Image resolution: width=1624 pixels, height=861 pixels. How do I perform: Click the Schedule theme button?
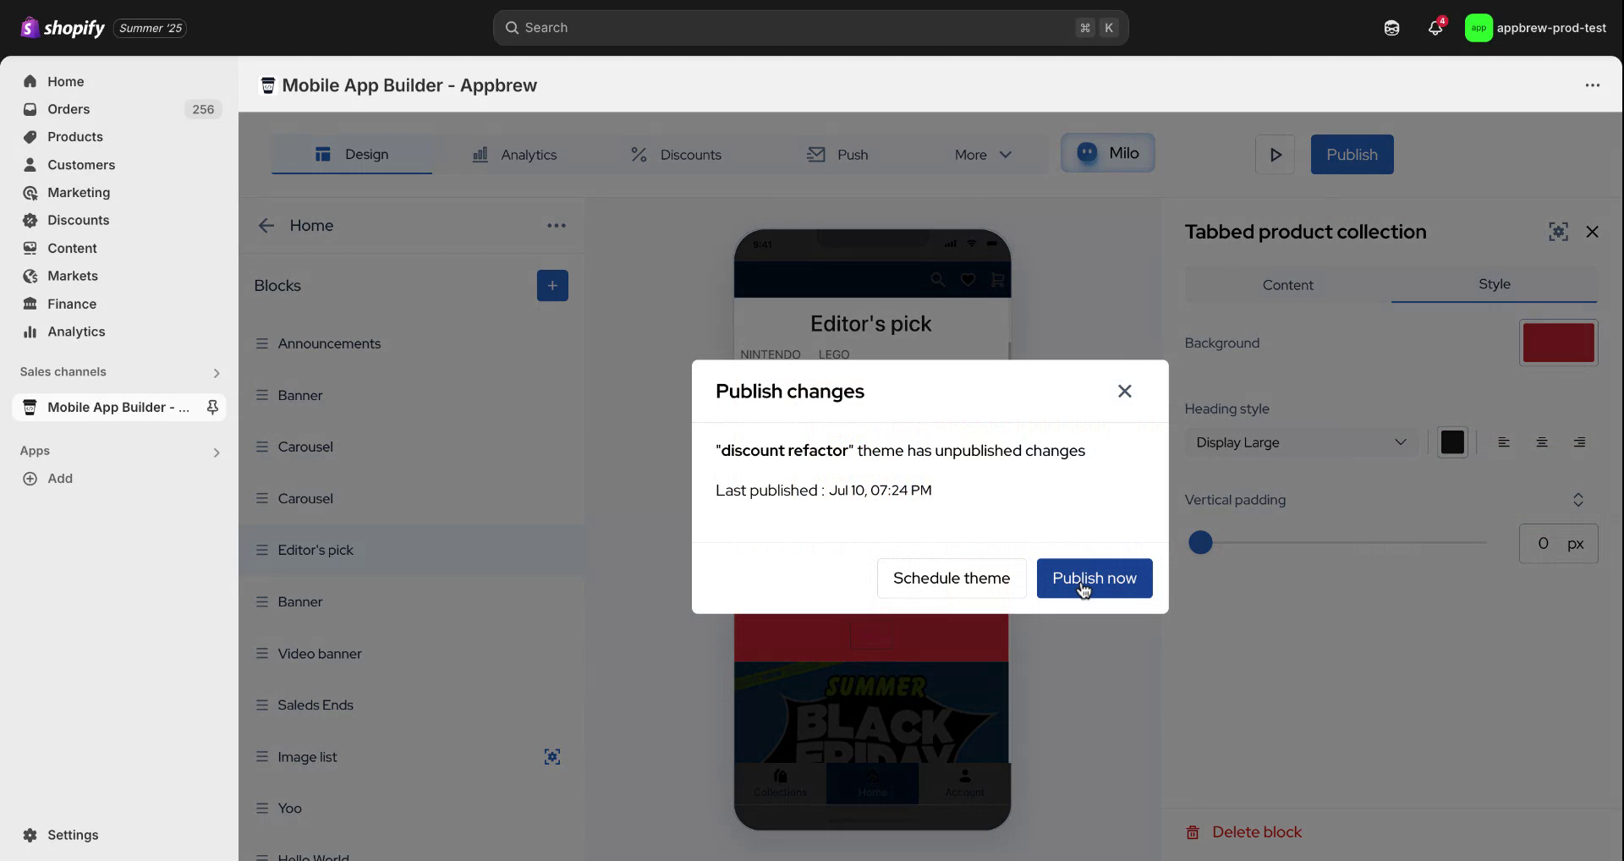click(951, 579)
